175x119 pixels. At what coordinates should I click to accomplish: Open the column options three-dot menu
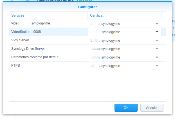point(164,15)
